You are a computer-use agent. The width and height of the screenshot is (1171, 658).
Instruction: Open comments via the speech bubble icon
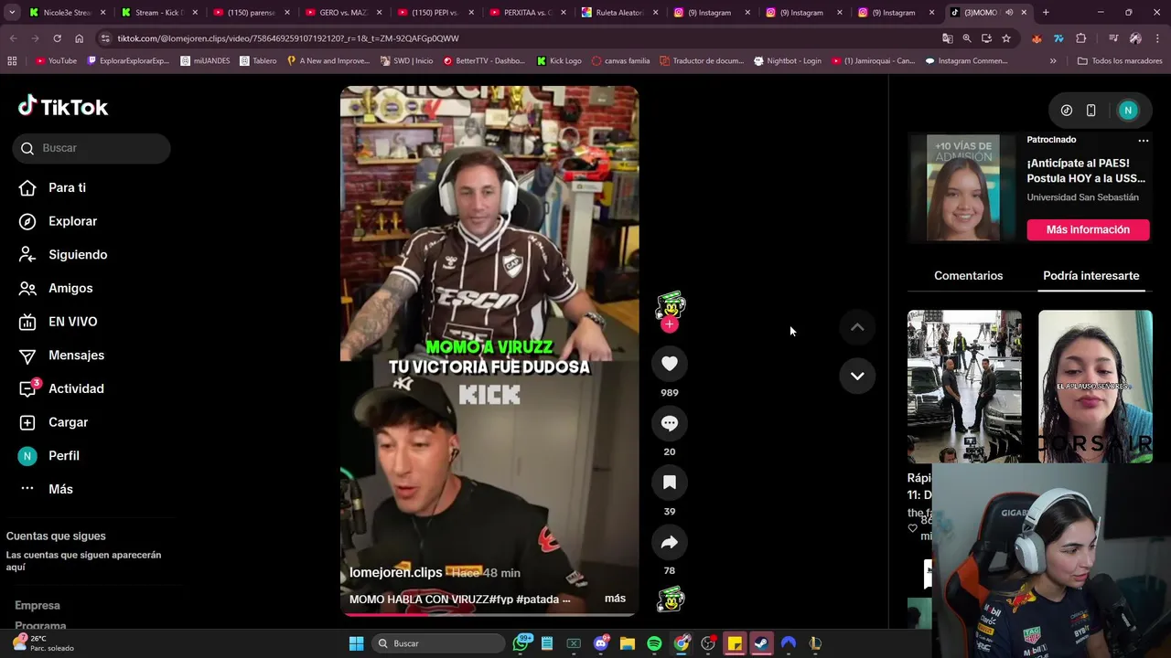click(670, 423)
